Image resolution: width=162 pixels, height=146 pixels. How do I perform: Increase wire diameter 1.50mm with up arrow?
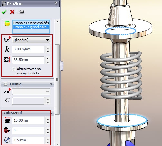tap(48, 139)
